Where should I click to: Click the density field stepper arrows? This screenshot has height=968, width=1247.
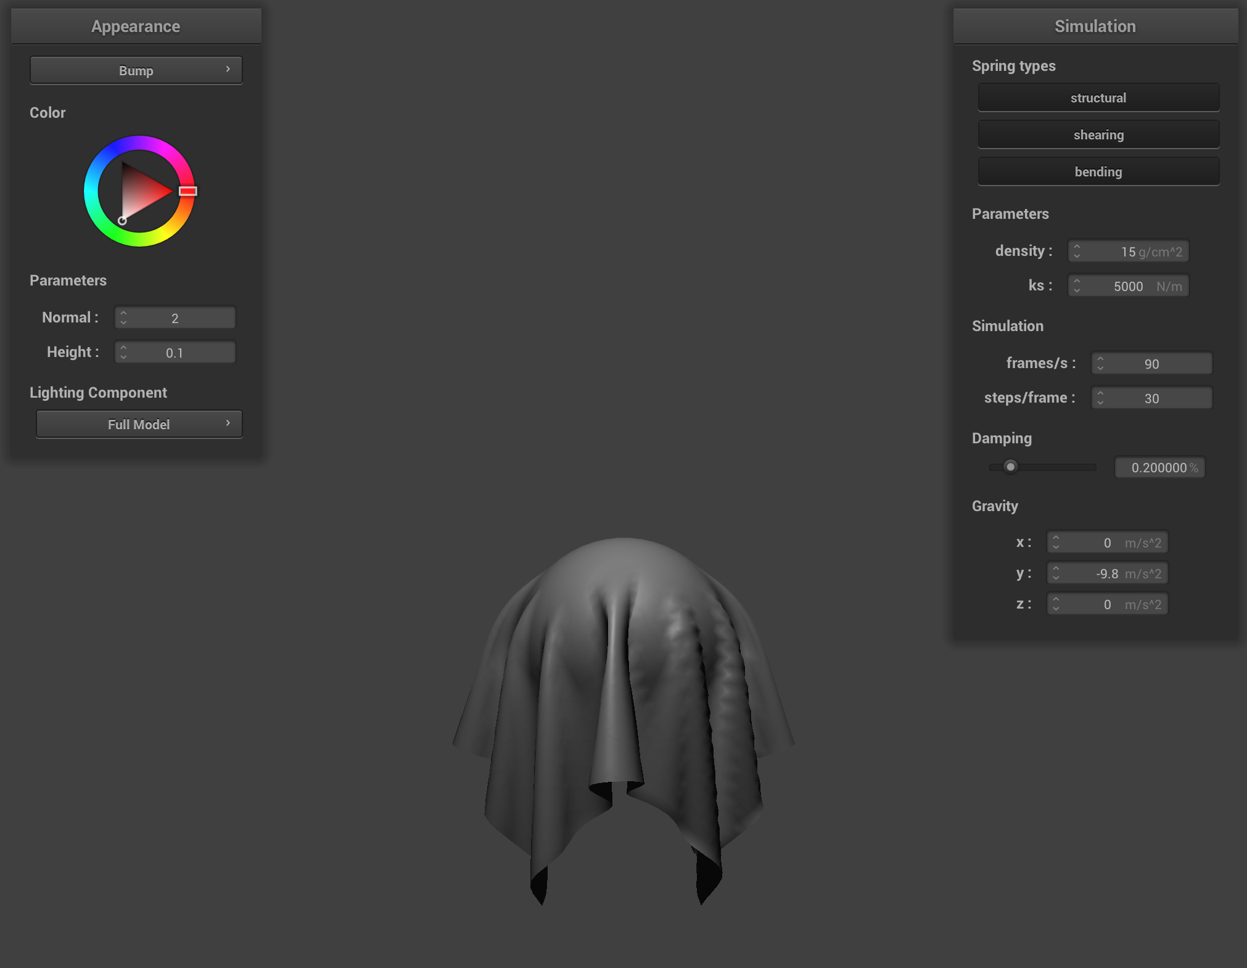tap(1077, 251)
